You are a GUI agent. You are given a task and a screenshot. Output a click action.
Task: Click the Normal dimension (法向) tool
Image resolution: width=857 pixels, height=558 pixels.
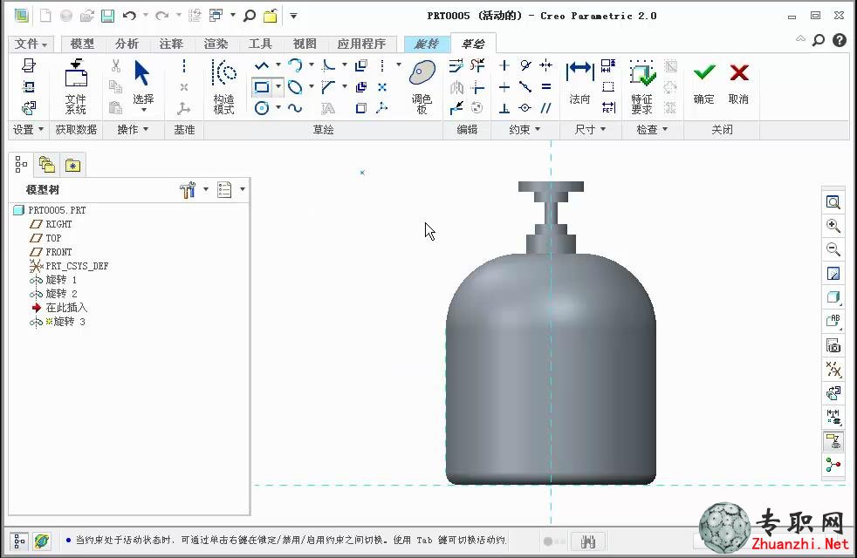pos(579,83)
